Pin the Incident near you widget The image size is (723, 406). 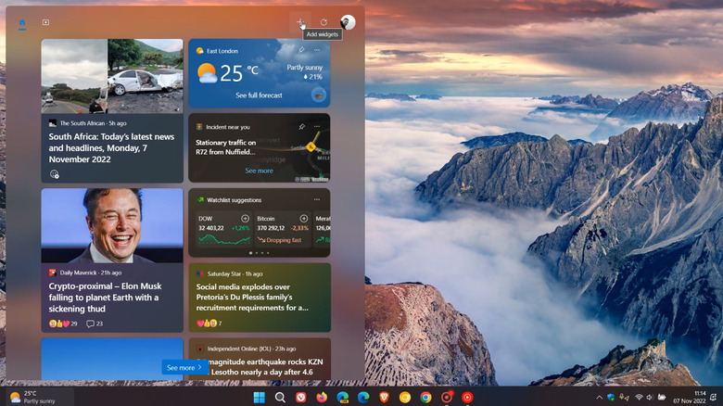click(x=301, y=126)
